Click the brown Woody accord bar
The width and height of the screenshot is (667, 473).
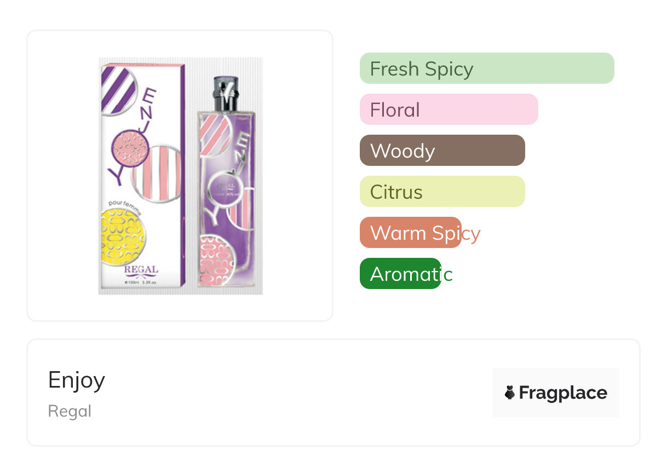[x=442, y=151]
